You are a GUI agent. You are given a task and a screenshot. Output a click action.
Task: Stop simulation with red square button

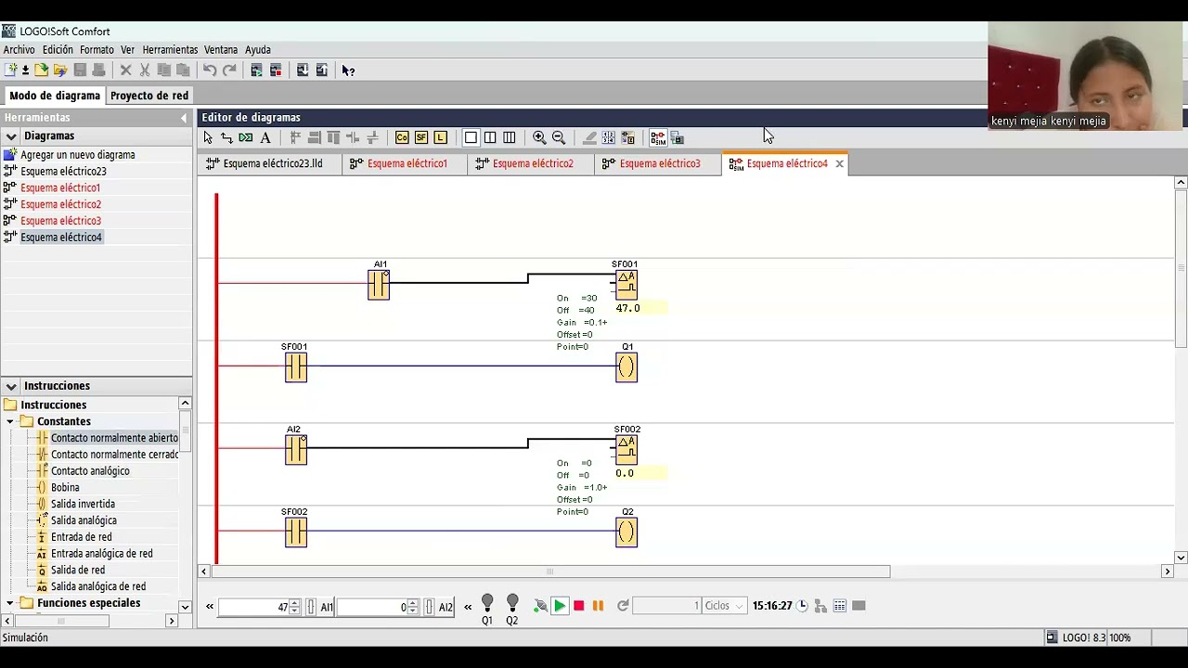point(579,606)
